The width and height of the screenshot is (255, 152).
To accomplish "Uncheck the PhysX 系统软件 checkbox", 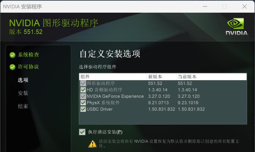I will (x=83, y=103).
